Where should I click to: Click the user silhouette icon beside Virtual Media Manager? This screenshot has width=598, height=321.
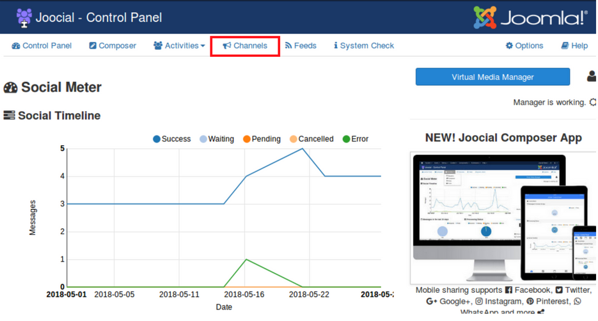[x=592, y=76]
